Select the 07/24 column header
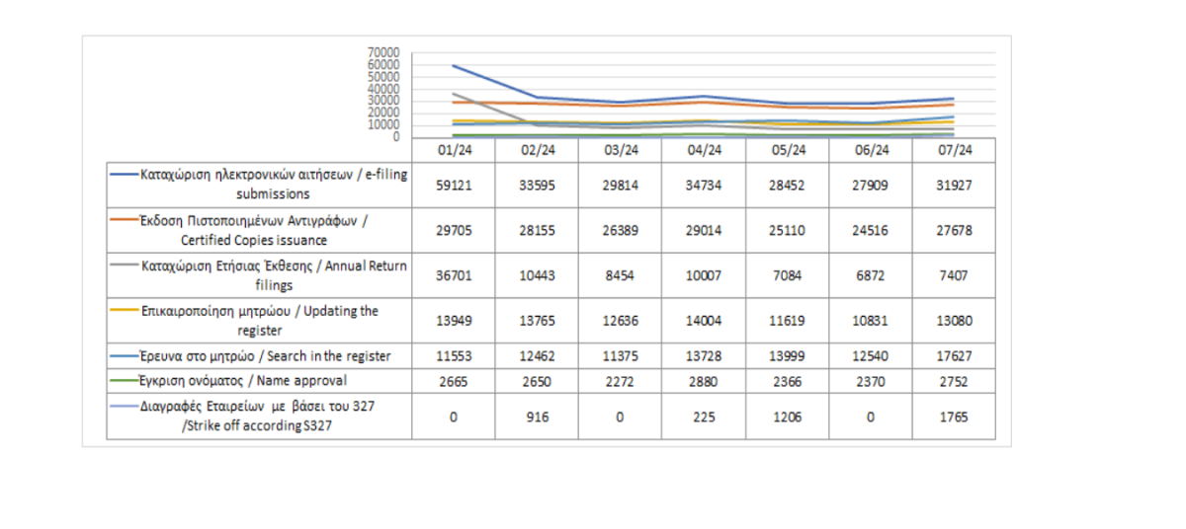1186x529 pixels. click(953, 151)
